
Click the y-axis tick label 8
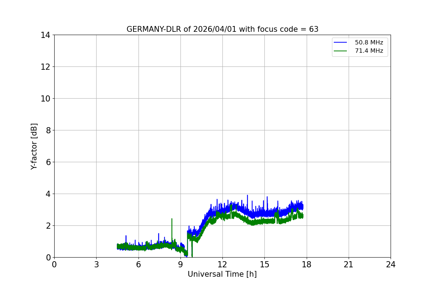(48, 130)
